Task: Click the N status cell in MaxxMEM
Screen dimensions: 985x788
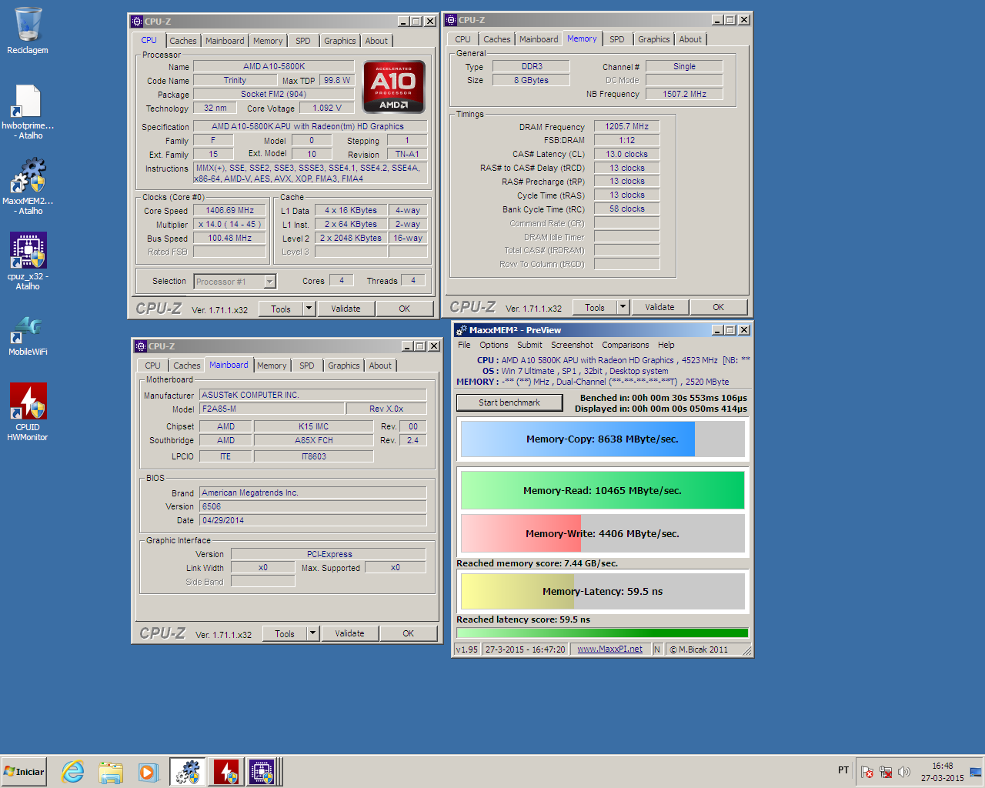Action: pos(657,649)
